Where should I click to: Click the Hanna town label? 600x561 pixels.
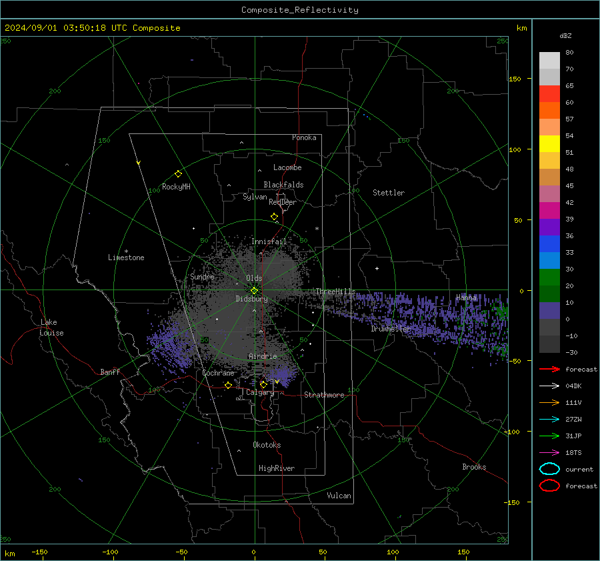(466, 298)
